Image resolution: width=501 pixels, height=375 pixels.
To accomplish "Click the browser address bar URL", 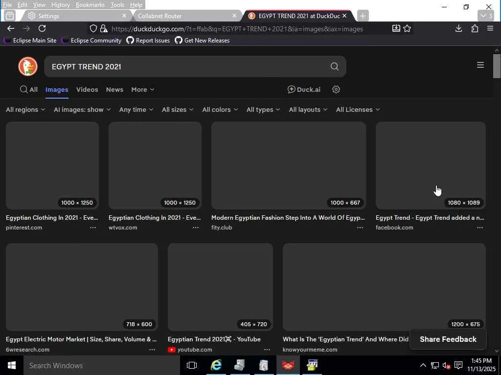I will pos(237,29).
